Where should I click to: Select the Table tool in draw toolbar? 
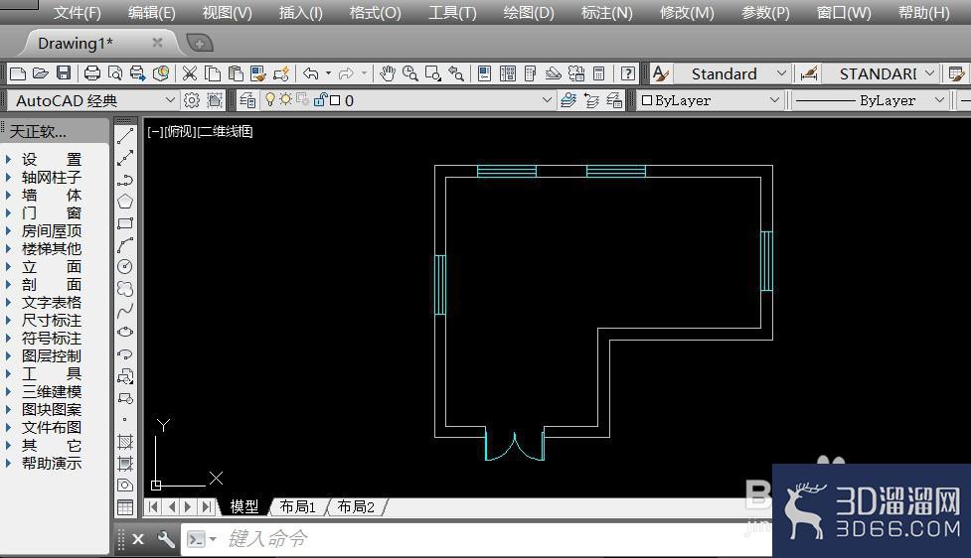[x=125, y=507]
